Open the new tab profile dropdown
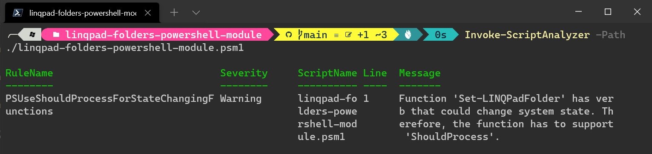The width and height of the screenshot is (652, 154). [196, 13]
